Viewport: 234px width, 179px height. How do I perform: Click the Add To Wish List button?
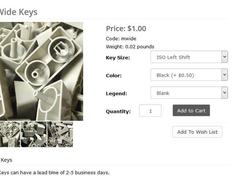pyautogui.click(x=197, y=132)
